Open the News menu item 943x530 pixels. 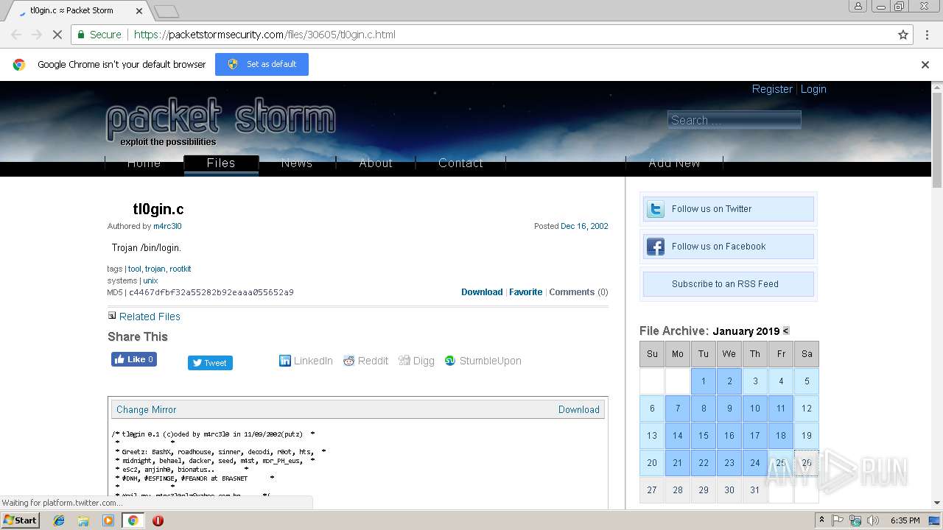click(297, 163)
